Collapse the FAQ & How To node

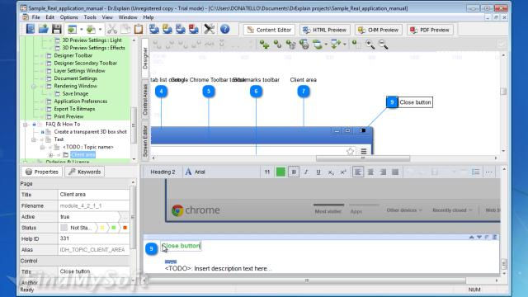(x=26, y=125)
